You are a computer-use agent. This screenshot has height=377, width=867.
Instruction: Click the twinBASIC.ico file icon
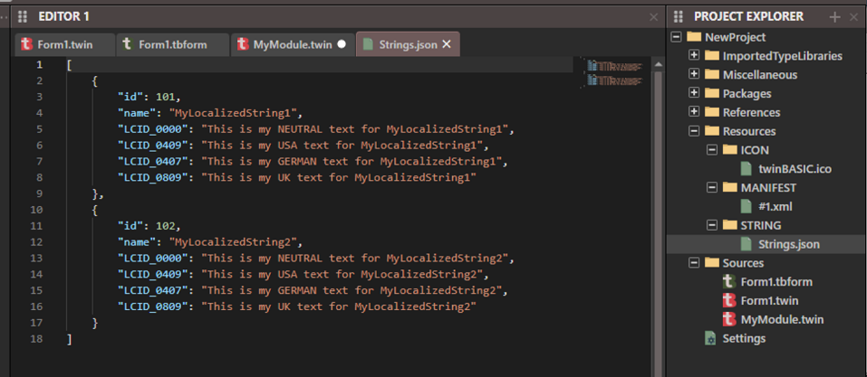747,169
